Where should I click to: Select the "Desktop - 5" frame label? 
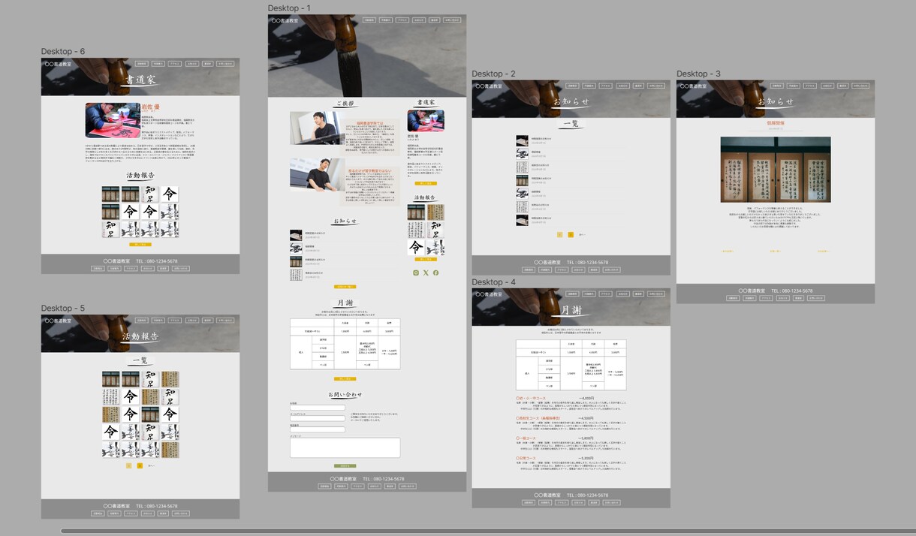click(63, 309)
